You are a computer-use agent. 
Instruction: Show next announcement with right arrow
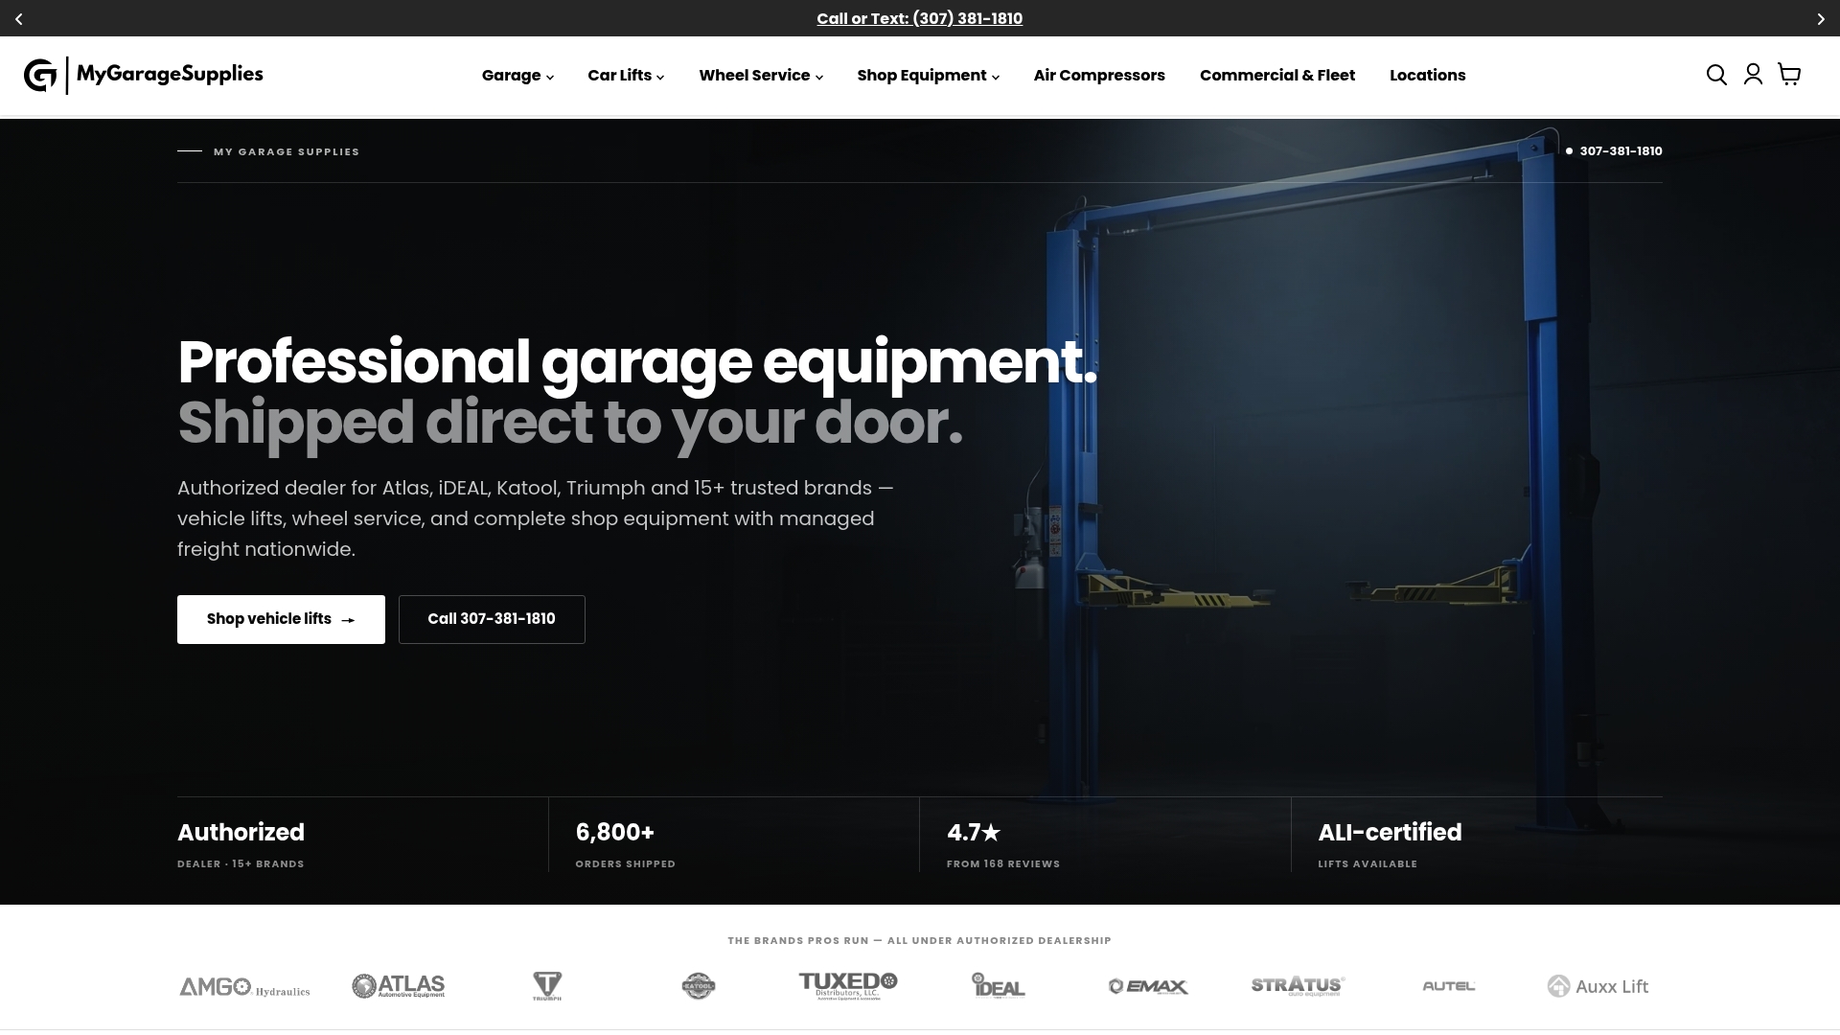[1821, 19]
